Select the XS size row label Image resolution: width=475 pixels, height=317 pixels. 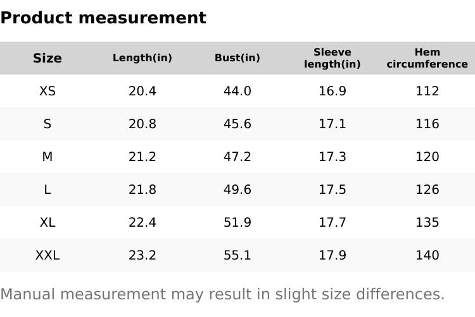(x=47, y=91)
